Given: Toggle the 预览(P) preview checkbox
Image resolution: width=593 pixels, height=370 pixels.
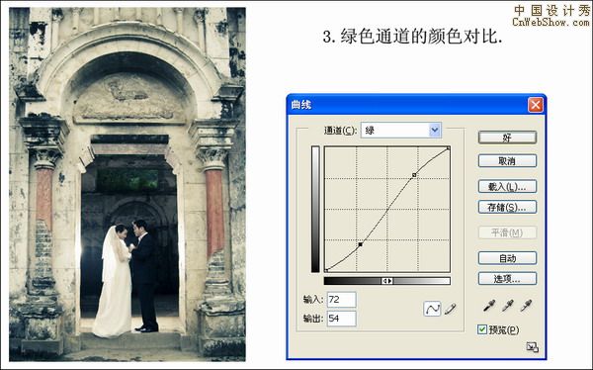Looking at the screenshot, I should [482, 329].
